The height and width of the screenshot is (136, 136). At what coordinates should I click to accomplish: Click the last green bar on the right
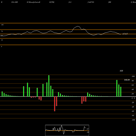121,92
